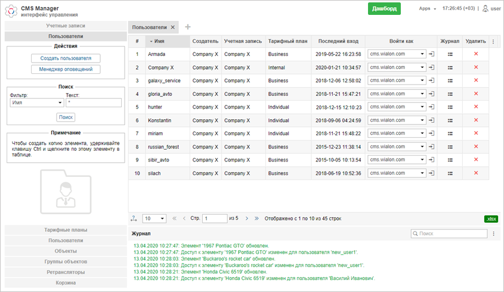504x292 pixels.
Task: Click the Создать пользователя button
Action: tap(66, 58)
